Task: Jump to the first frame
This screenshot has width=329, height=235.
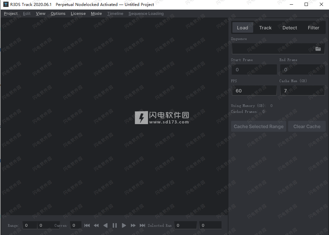Action: point(87,225)
